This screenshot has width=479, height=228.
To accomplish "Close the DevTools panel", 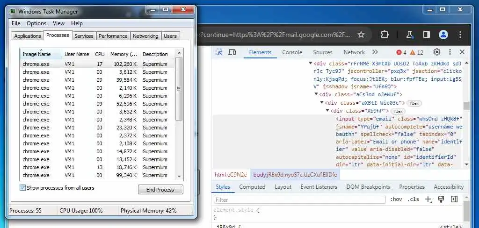I will (462, 52).
